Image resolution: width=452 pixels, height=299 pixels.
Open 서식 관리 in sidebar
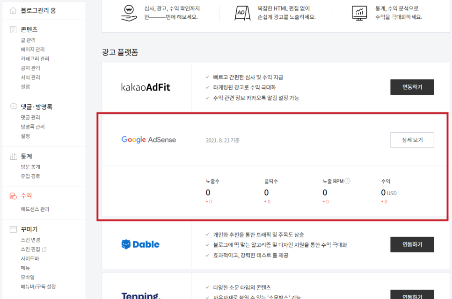(30, 77)
